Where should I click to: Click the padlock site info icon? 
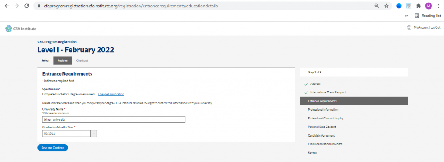point(39,6)
